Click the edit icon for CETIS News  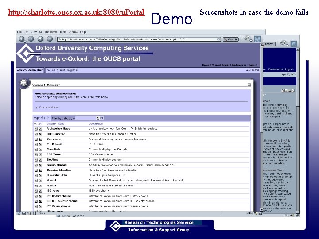(x=36, y=144)
